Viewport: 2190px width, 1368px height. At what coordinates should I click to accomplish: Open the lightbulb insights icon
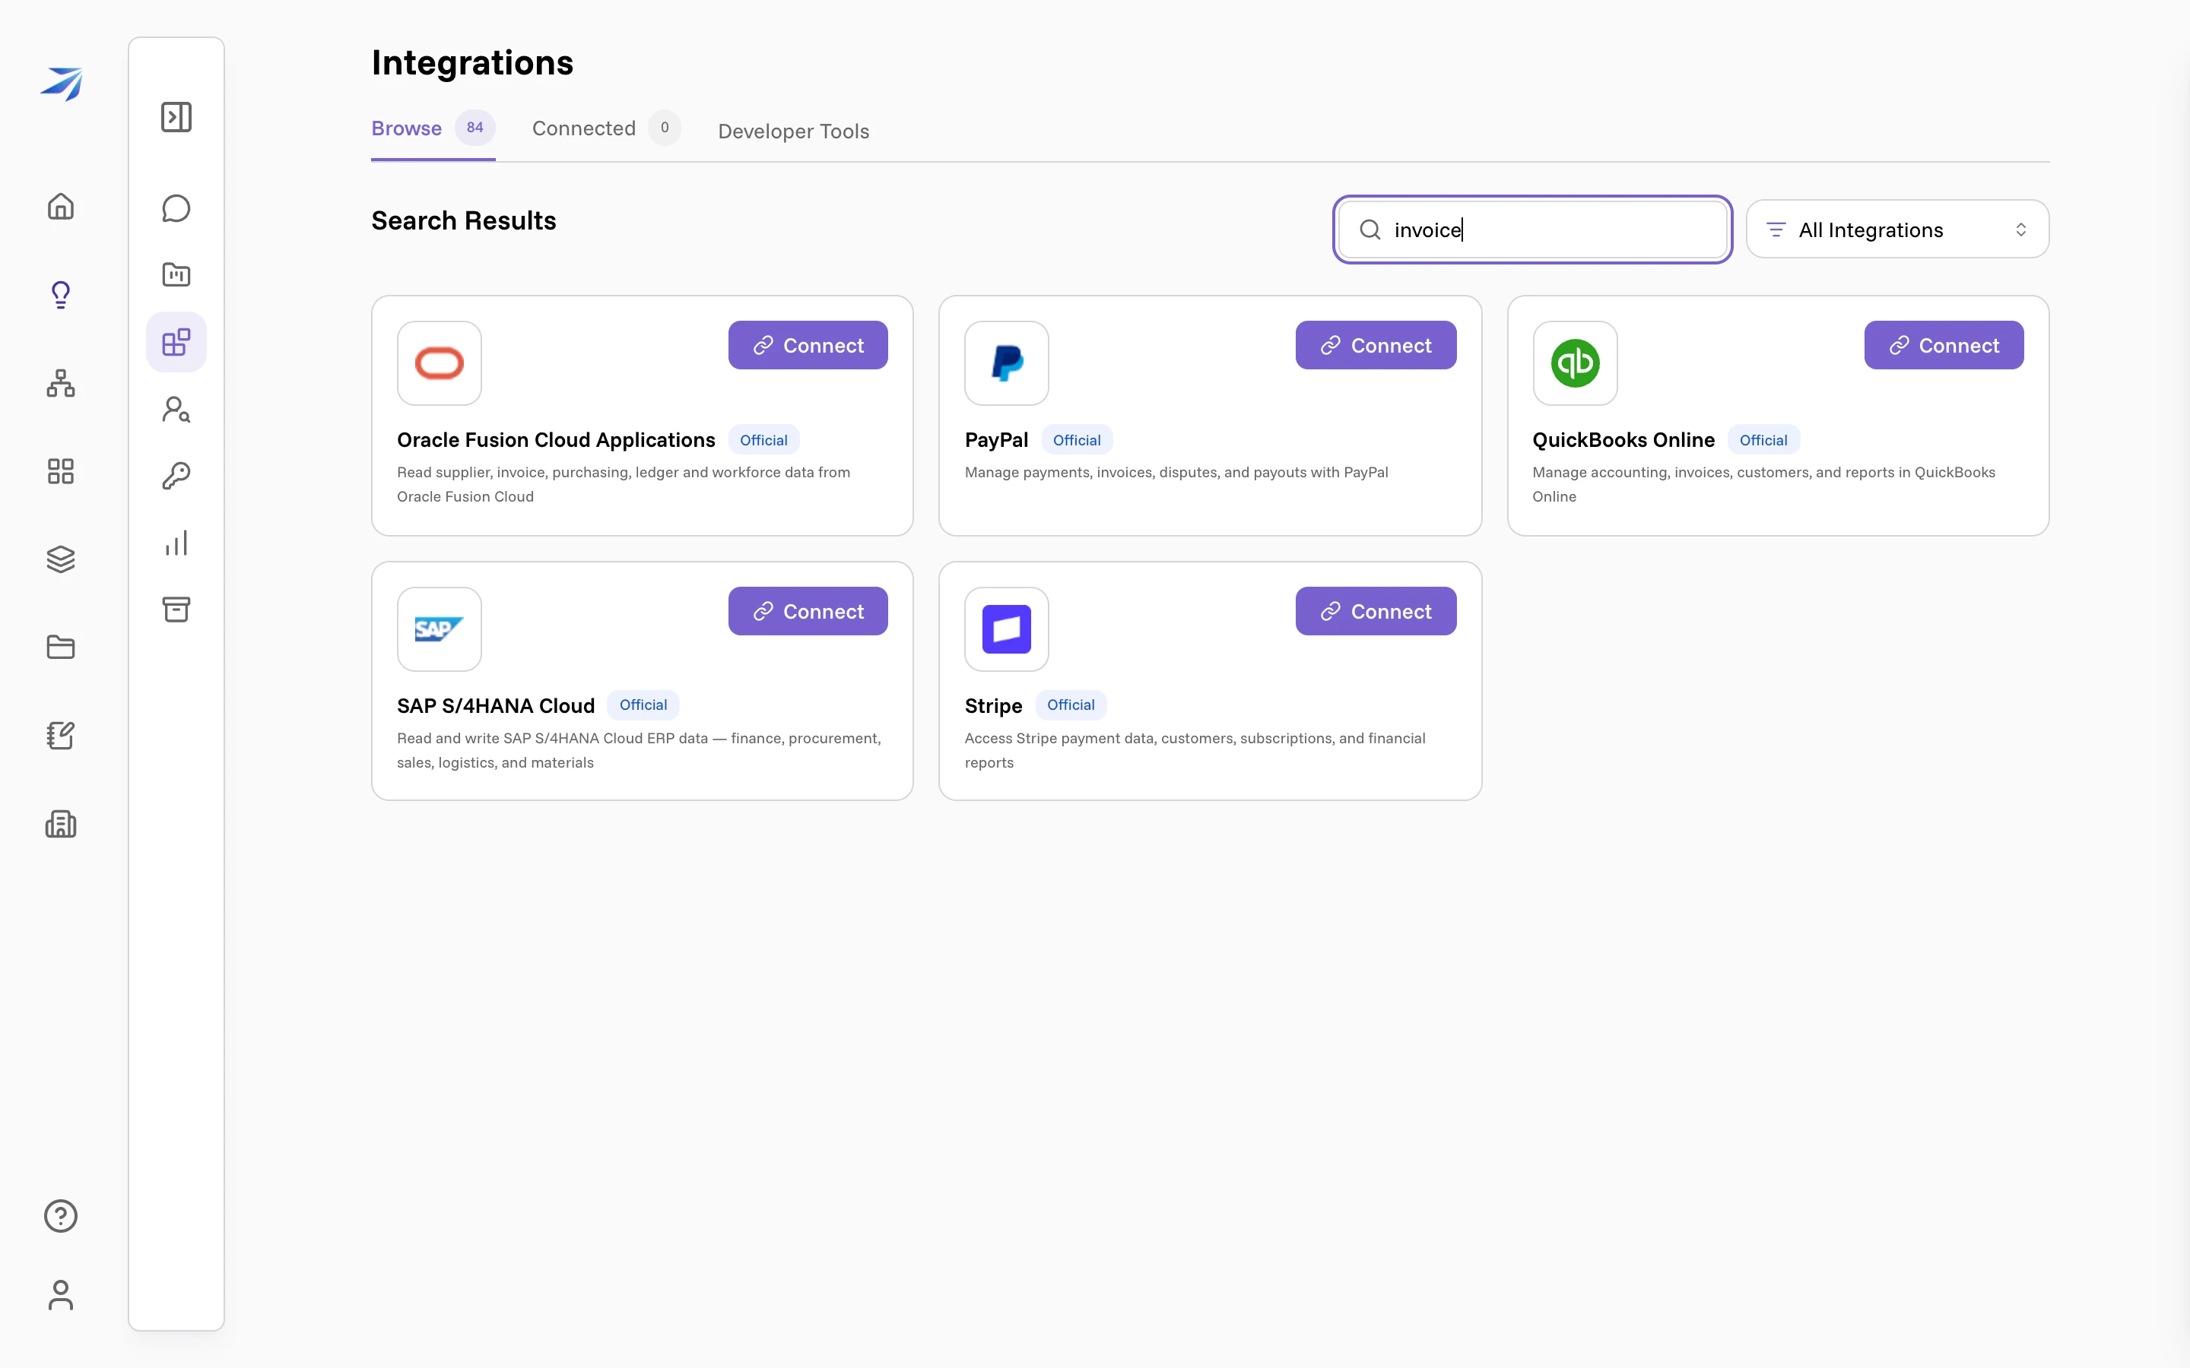61,294
